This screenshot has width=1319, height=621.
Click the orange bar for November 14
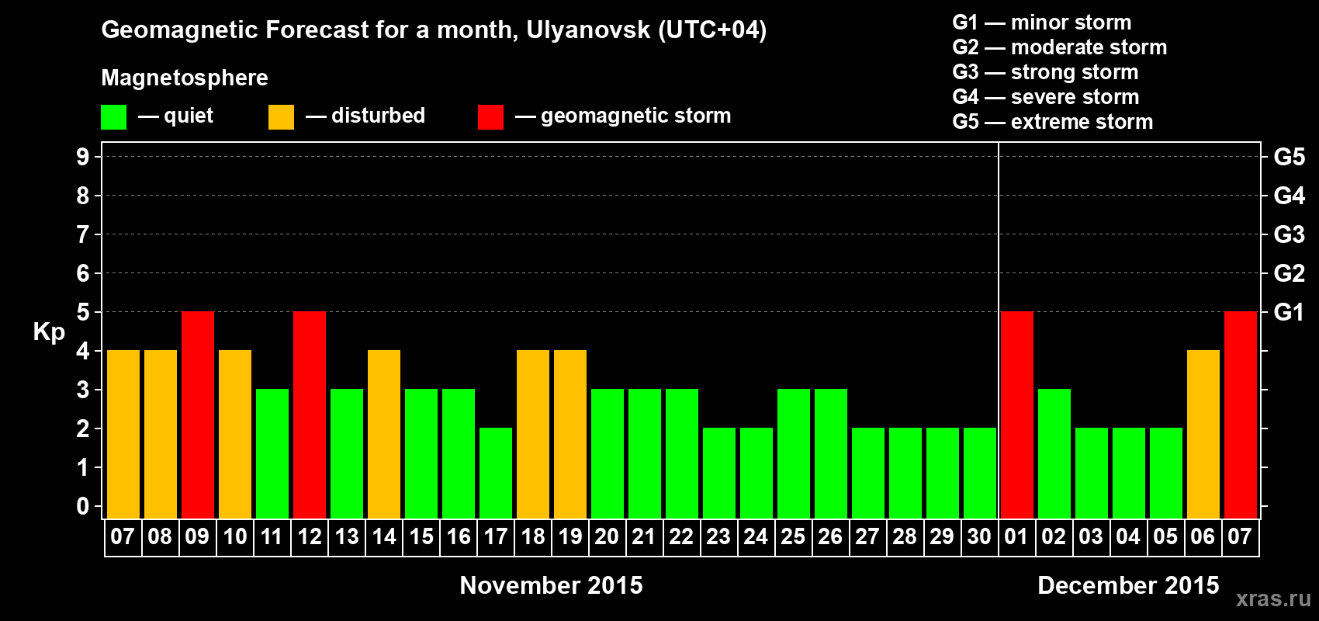[384, 435]
